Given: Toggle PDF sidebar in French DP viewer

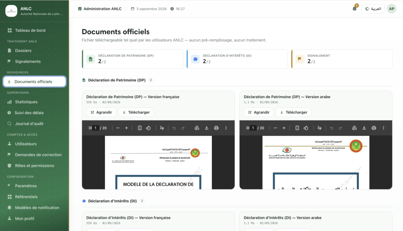Looking at the screenshot, I should point(90,128).
